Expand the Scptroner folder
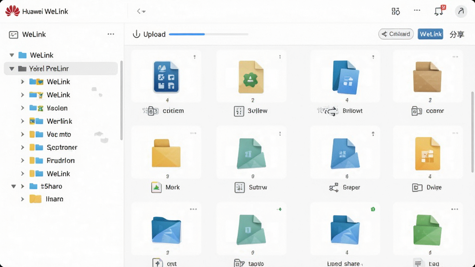Image resolution: width=475 pixels, height=267 pixels. point(22,147)
